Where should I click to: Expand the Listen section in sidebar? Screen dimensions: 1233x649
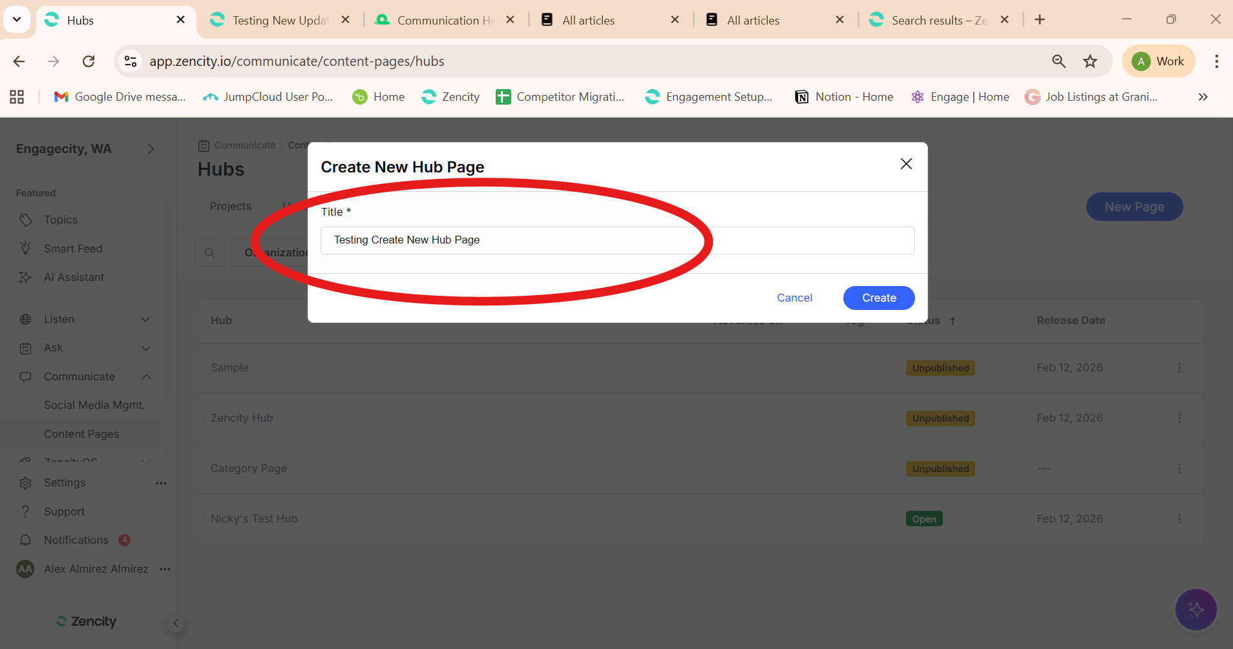(x=145, y=319)
